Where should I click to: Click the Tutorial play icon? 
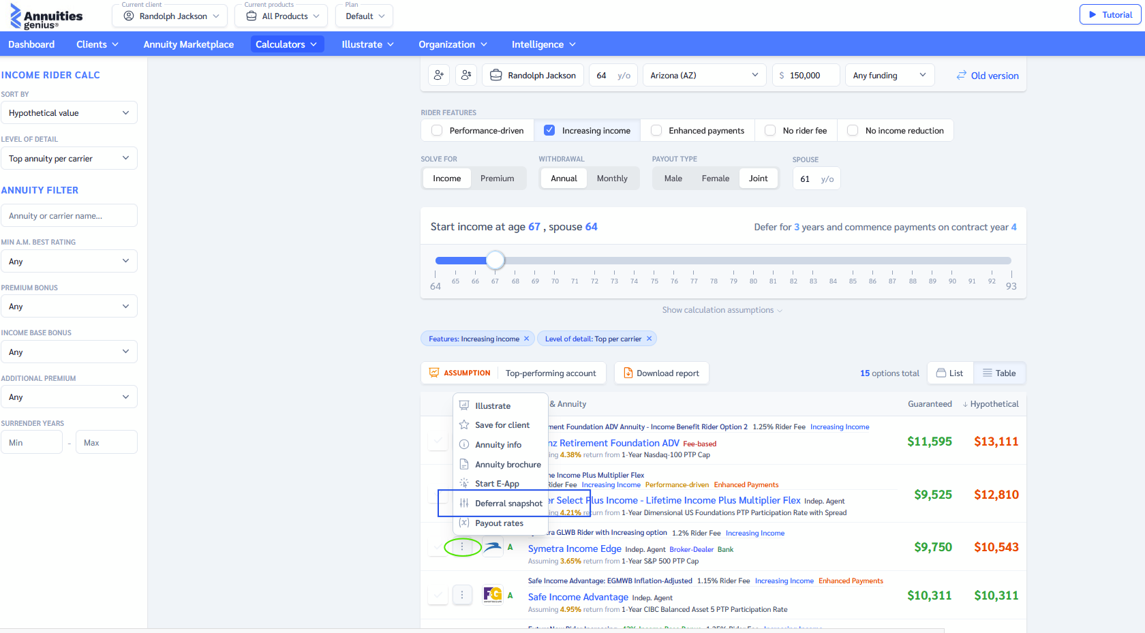point(1093,15)
